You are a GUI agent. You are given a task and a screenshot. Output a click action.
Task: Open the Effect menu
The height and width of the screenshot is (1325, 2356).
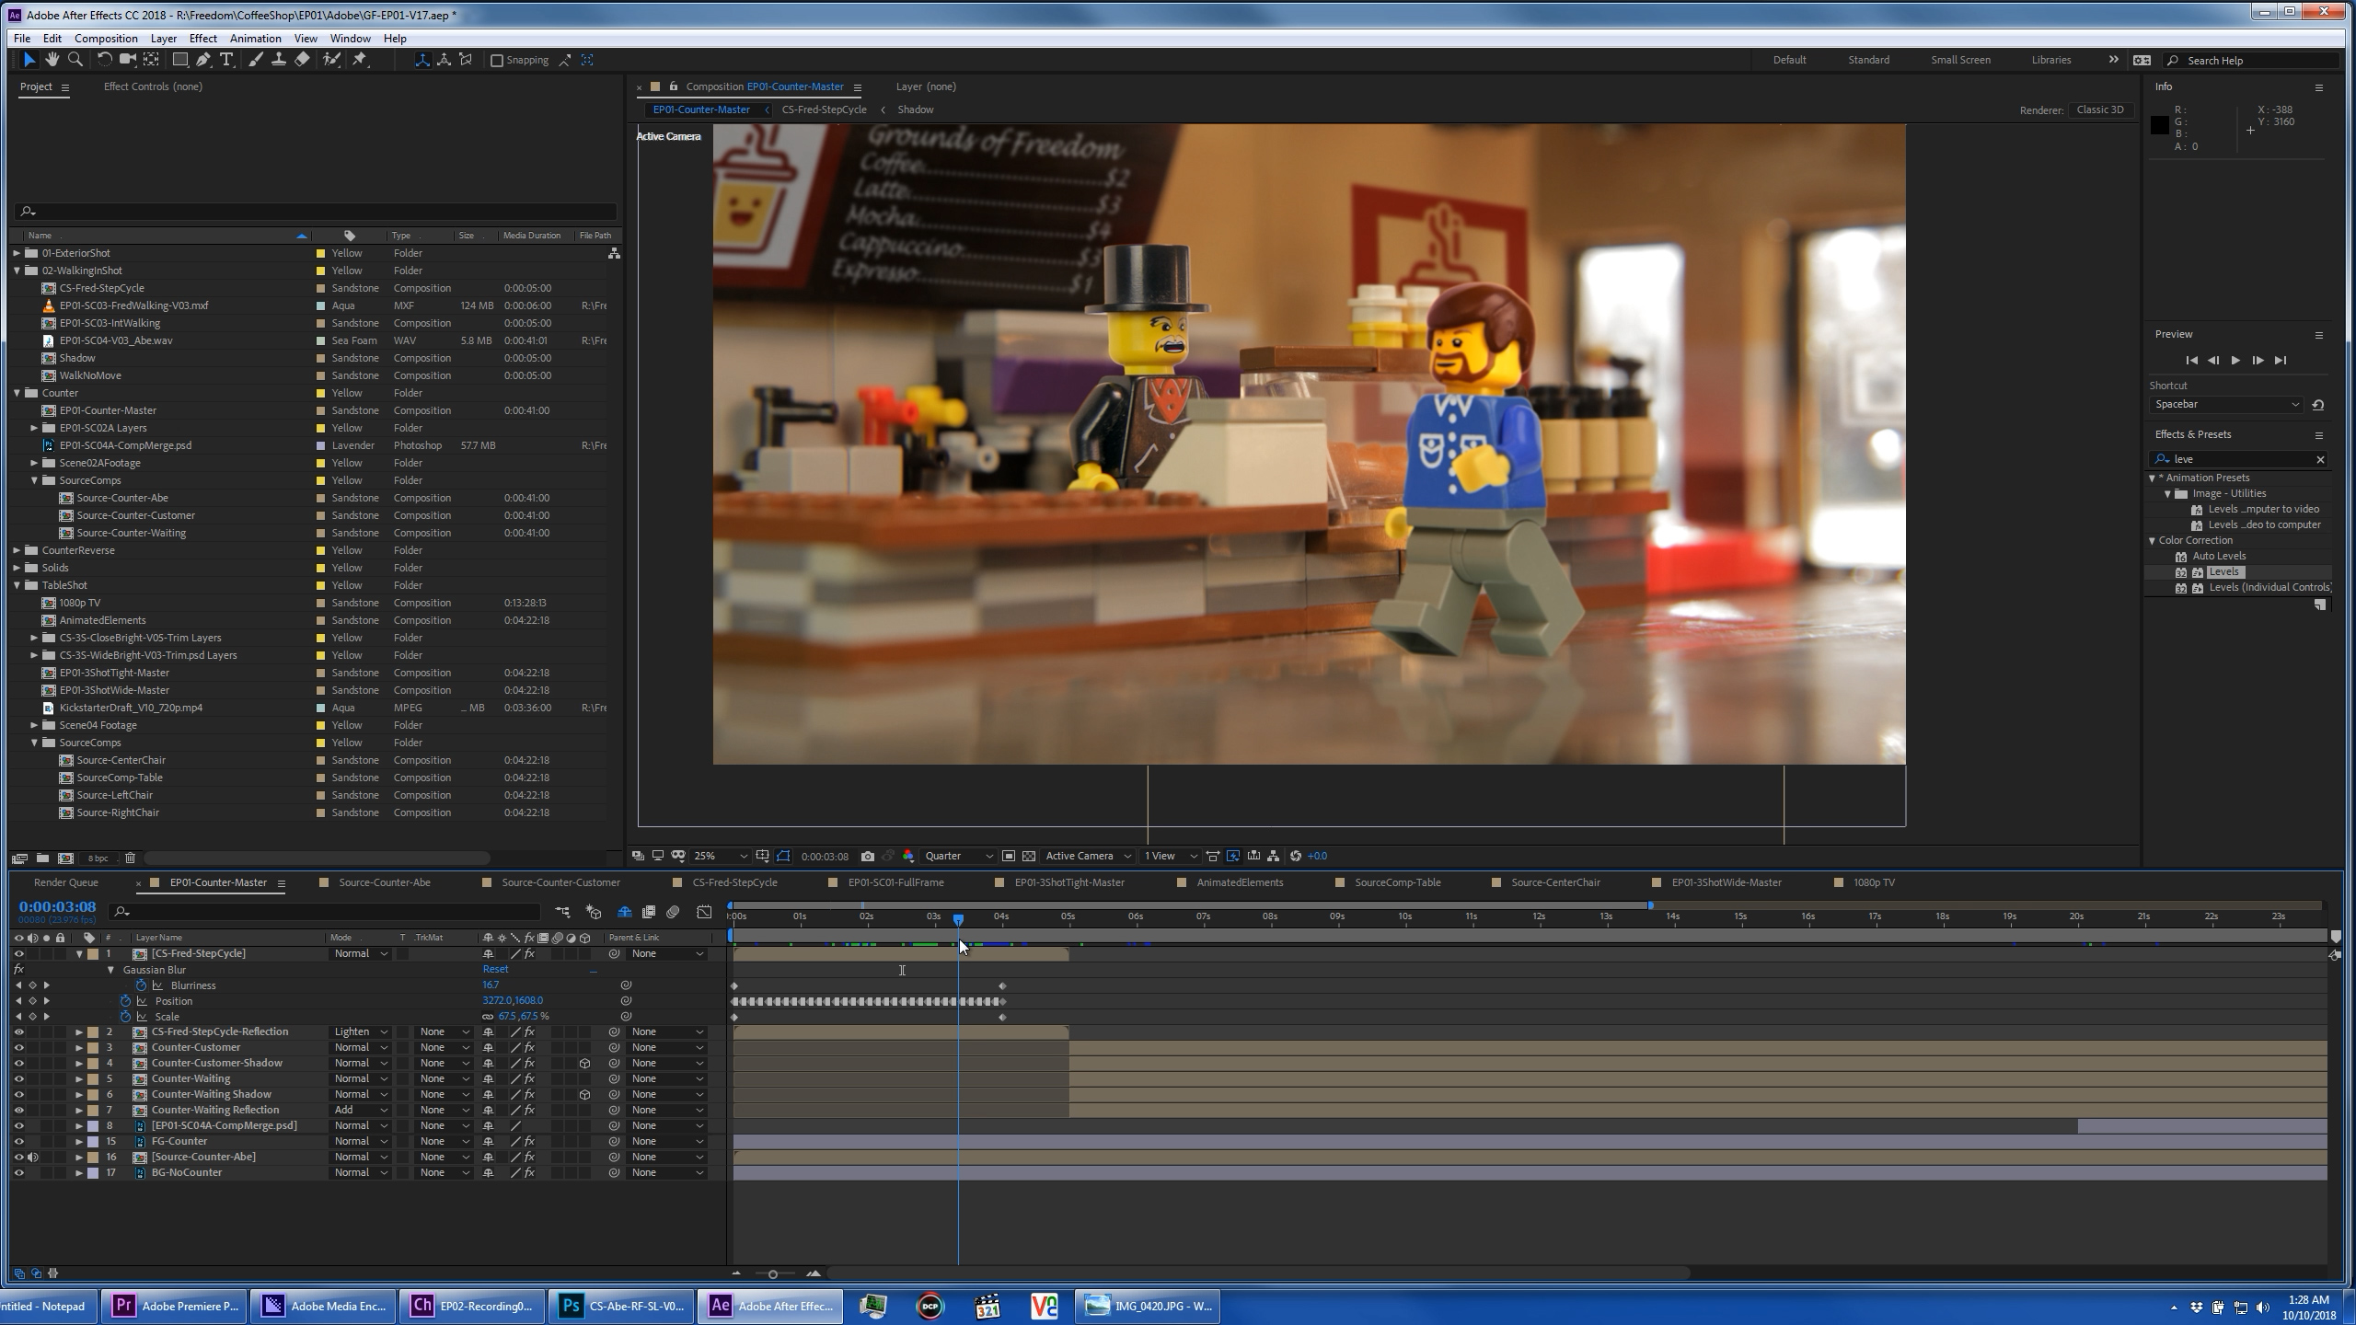(x=202, y=39)
